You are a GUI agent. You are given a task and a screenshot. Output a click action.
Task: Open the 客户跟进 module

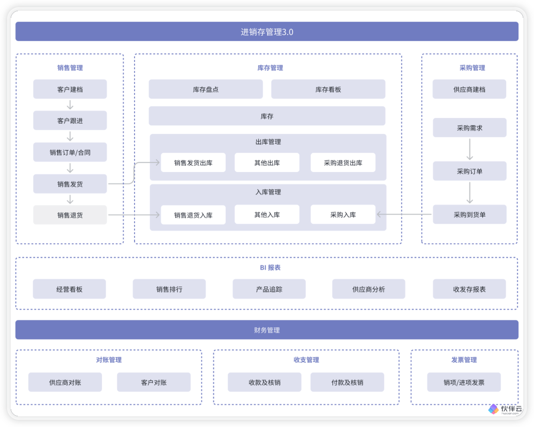[x=70, y=120]
